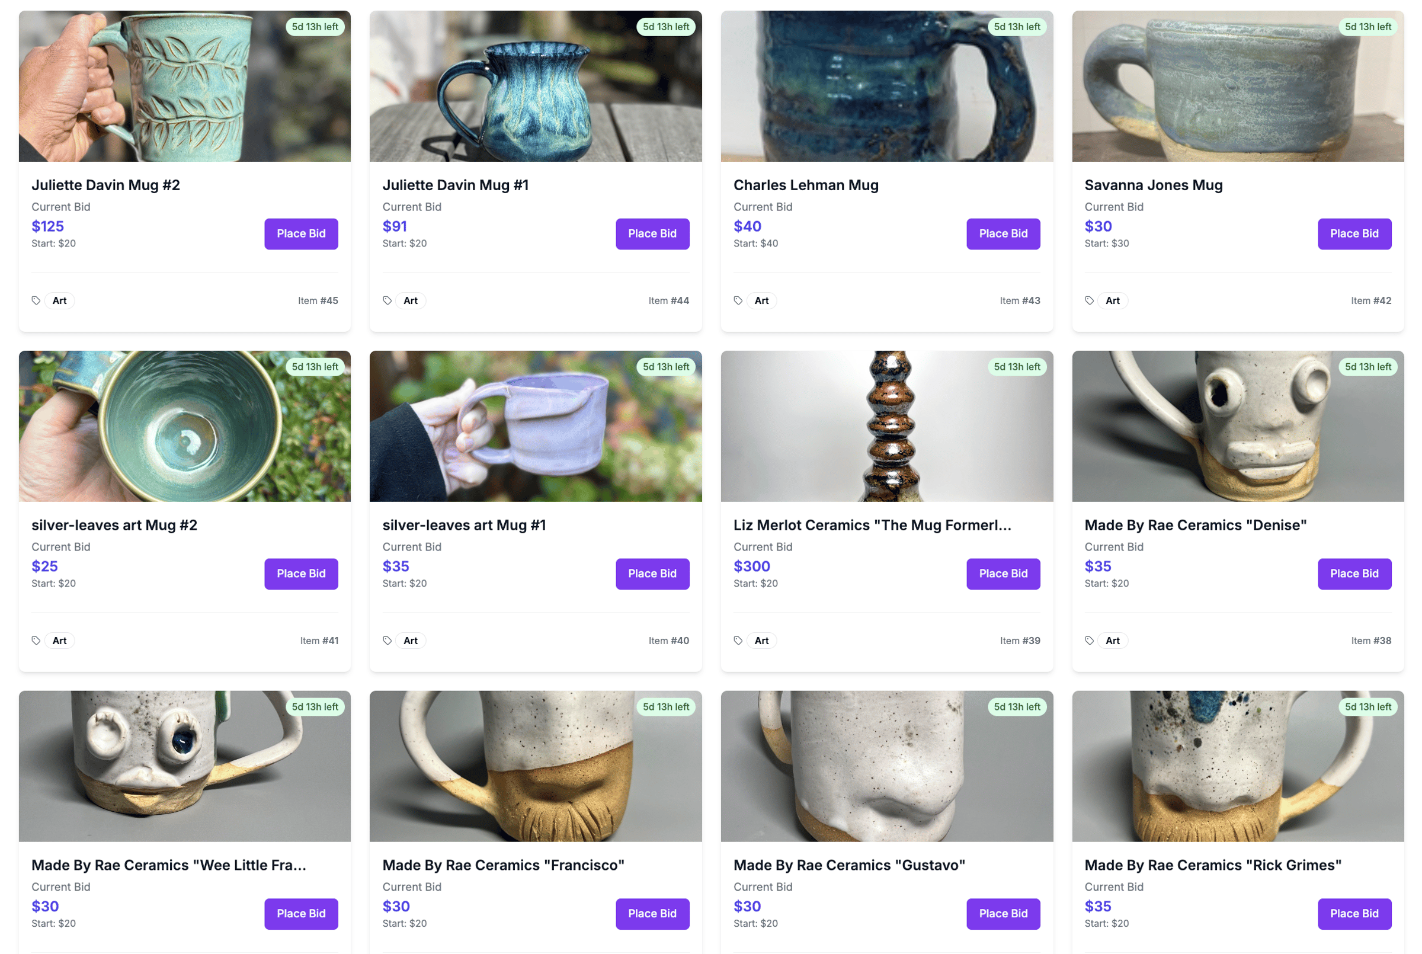Viewport: 1422px width, 954px height.
Task: Click the tag icon on Savanna Jones Mug card
Action: coord(1088,300)
